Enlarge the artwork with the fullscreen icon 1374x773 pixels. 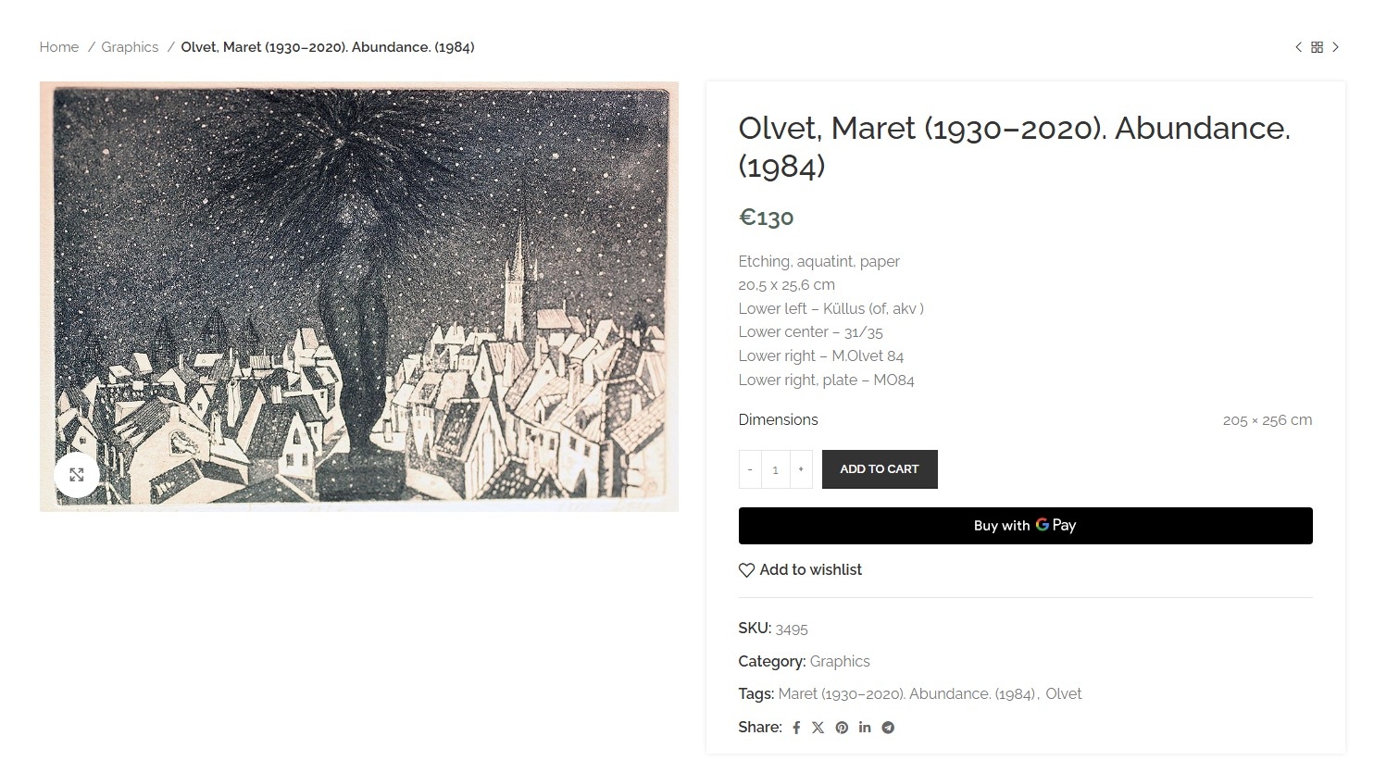77,475
